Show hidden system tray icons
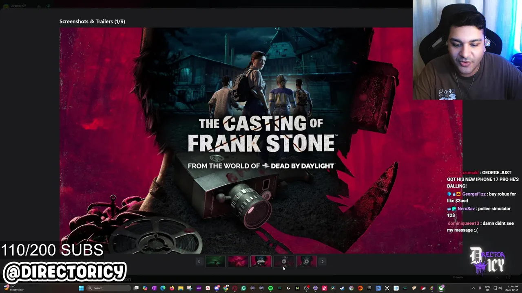The width and height of the screenshot is (522, 293). (473, 288)
